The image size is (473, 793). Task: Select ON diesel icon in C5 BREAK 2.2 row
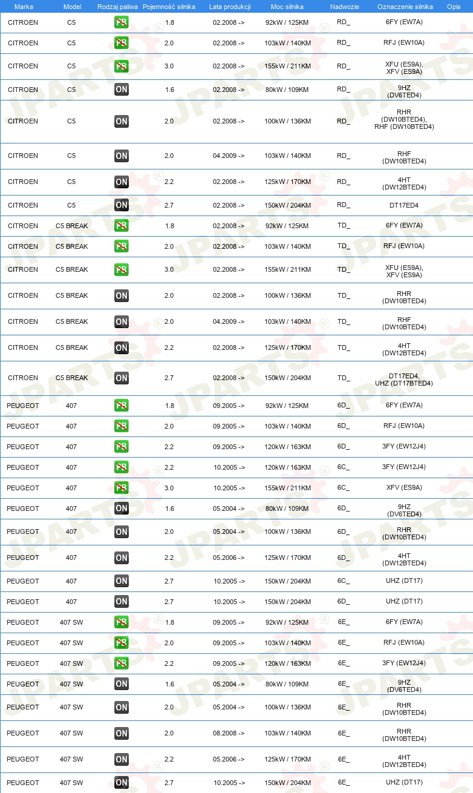tap(122, 347)
